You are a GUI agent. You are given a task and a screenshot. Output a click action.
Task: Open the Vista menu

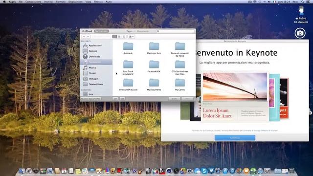point(88,1)
